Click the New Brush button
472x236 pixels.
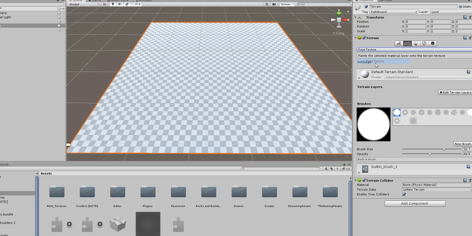coord(463,144)
